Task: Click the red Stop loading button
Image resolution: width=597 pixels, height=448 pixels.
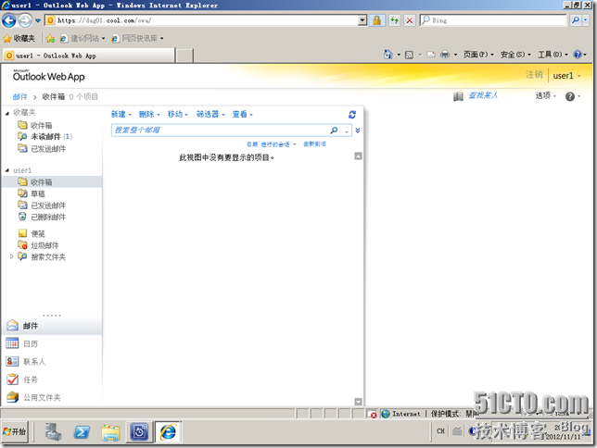Action: 410,20
